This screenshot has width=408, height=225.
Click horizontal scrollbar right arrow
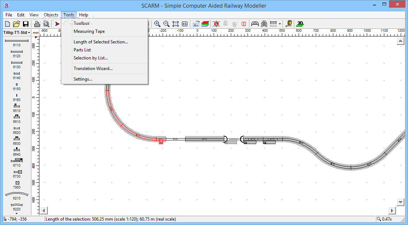coord(392,210)
